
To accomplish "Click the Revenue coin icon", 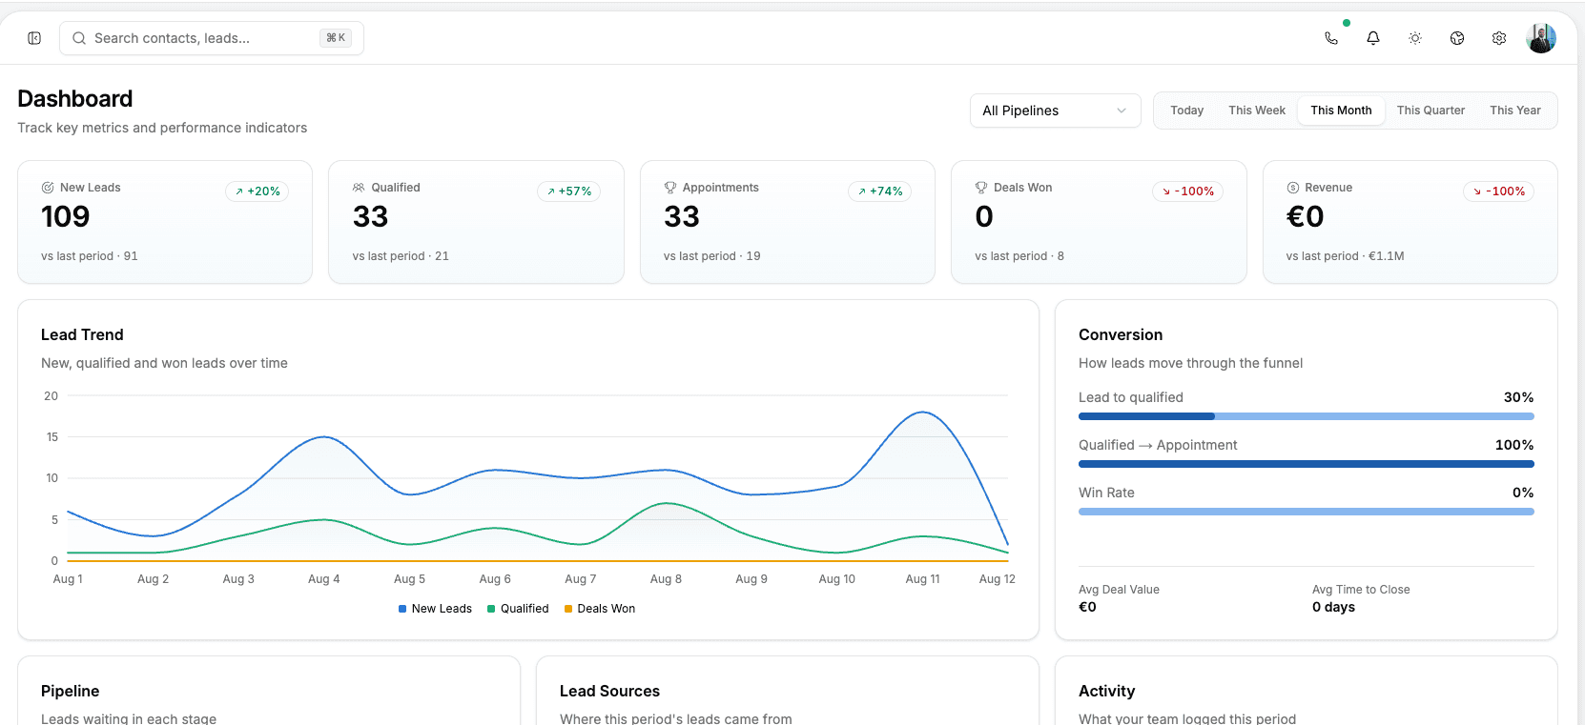I will 1293,188.
